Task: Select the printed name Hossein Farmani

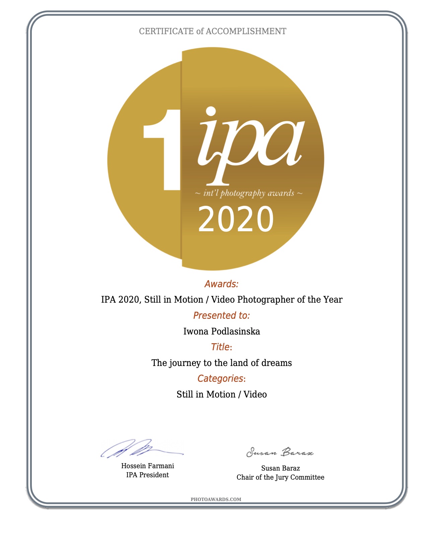Action: tap(147, 466)
